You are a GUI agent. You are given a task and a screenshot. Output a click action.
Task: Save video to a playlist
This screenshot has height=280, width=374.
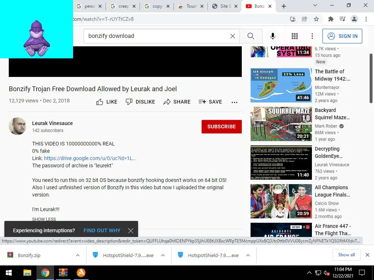click(210, 102)
